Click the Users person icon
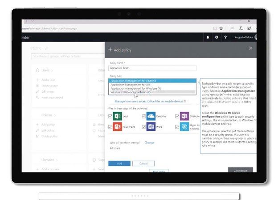This screenshot has height=200, width=278. tap(37, 71)
